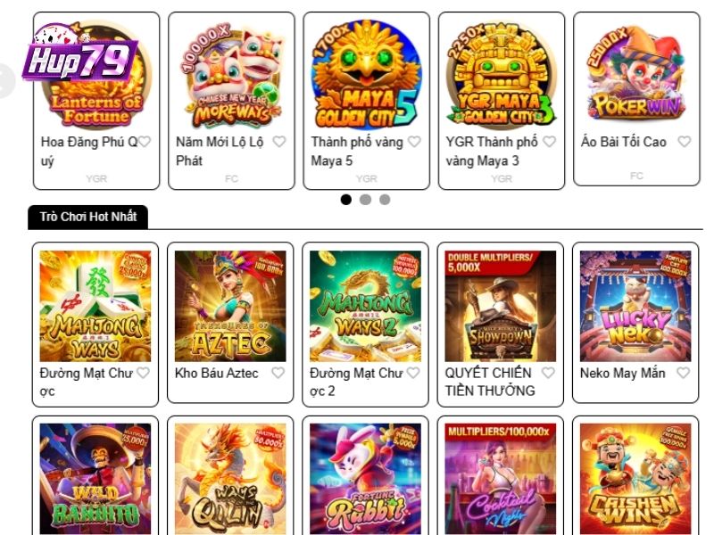Open Mahjong Ways game thumbnail
This screenshot has width=714, height=535.
coord(95,306)
